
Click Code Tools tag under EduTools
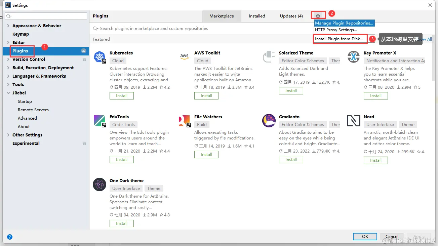(123, 125)
